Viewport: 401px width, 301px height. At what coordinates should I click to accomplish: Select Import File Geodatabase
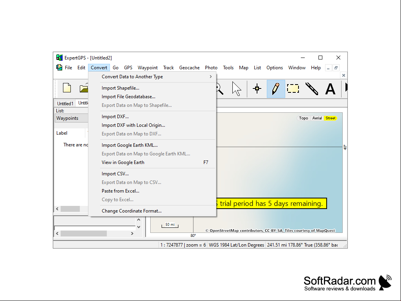pyautogui.click(x=153, y=97)
